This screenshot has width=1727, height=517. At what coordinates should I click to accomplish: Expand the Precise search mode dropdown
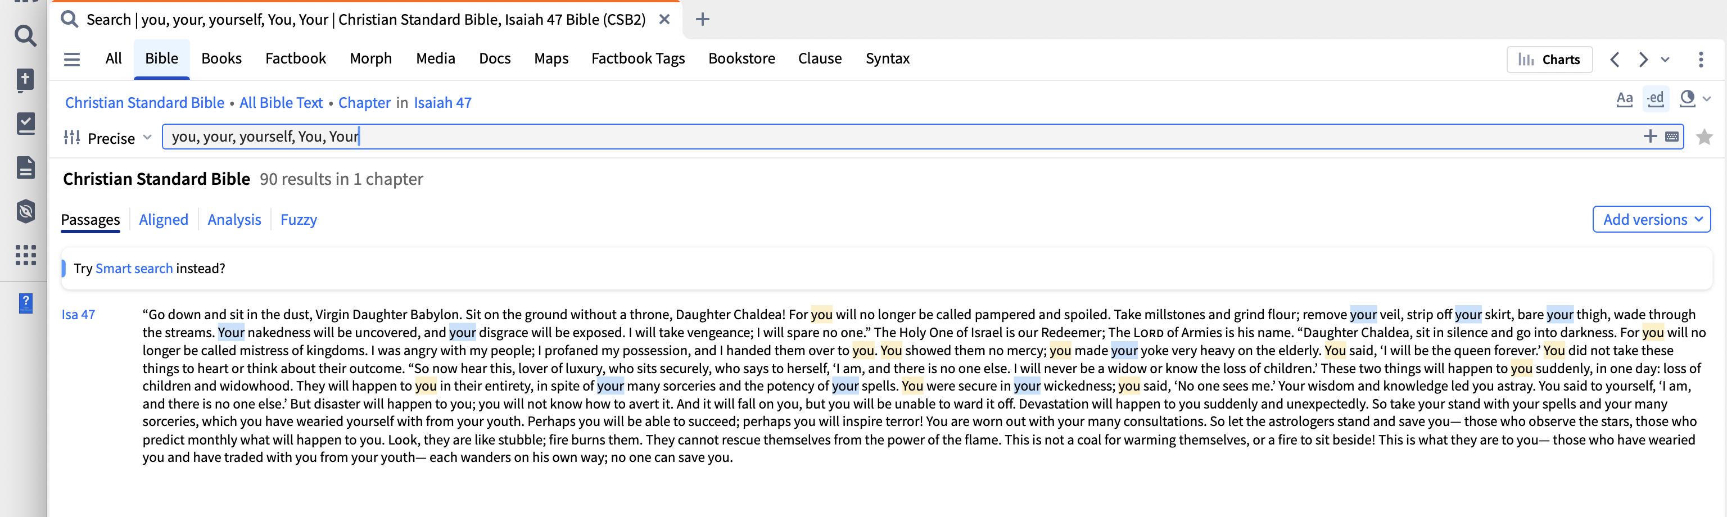pos(108,138)
